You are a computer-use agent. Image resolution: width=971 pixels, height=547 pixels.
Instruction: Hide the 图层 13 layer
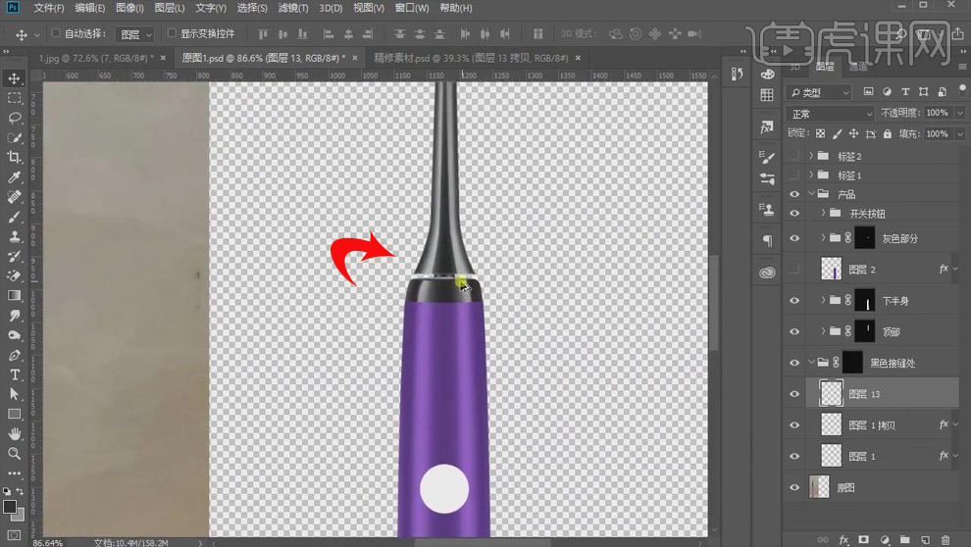pos(794,393)
